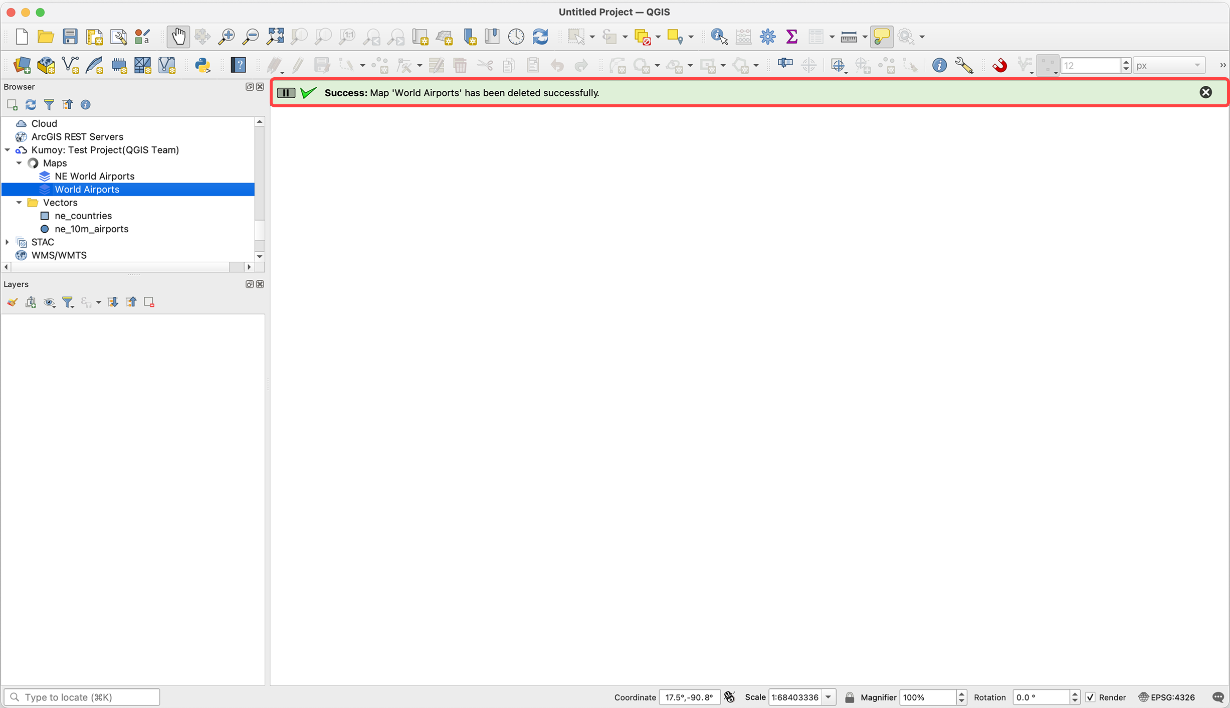The image size is (1230, 708).
Task: Select the Pan Map hand tool
Action: pyautogui.click(x=178, y=37)
